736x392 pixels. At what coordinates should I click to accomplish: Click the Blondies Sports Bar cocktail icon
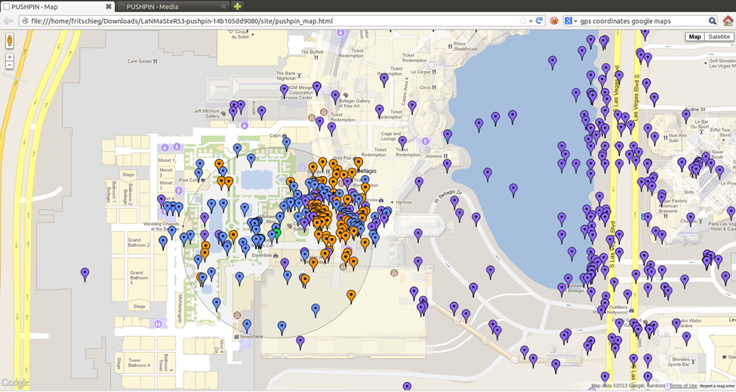click(x=693, y=362)
